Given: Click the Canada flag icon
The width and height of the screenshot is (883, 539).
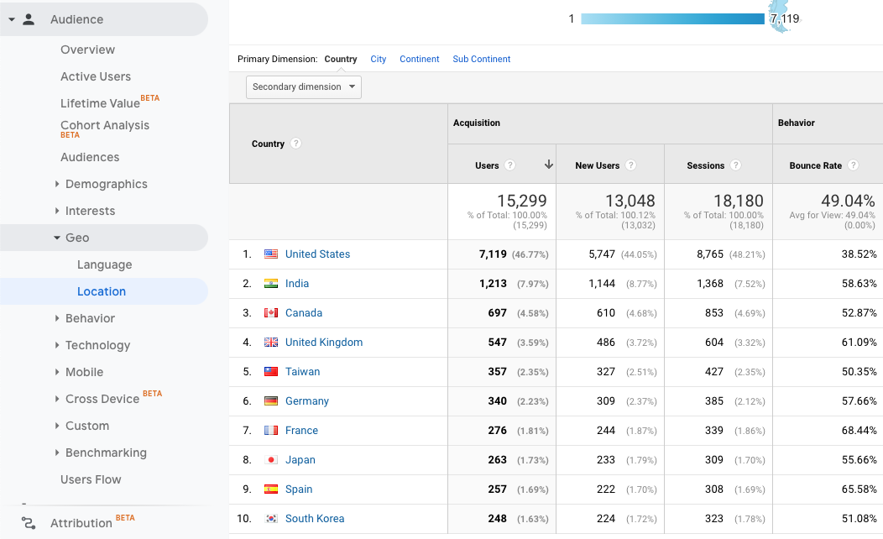Looking at the screenshot, I should (271, 312).
